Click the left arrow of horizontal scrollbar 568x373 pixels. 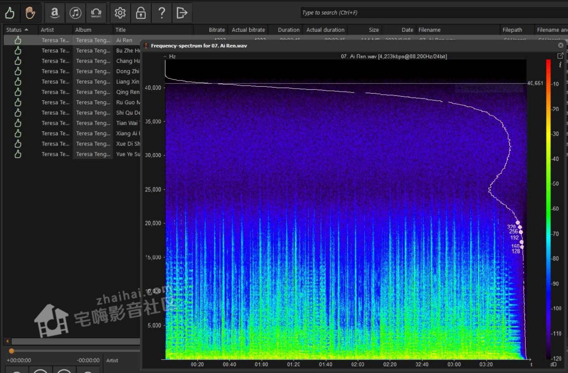point(7,341)
